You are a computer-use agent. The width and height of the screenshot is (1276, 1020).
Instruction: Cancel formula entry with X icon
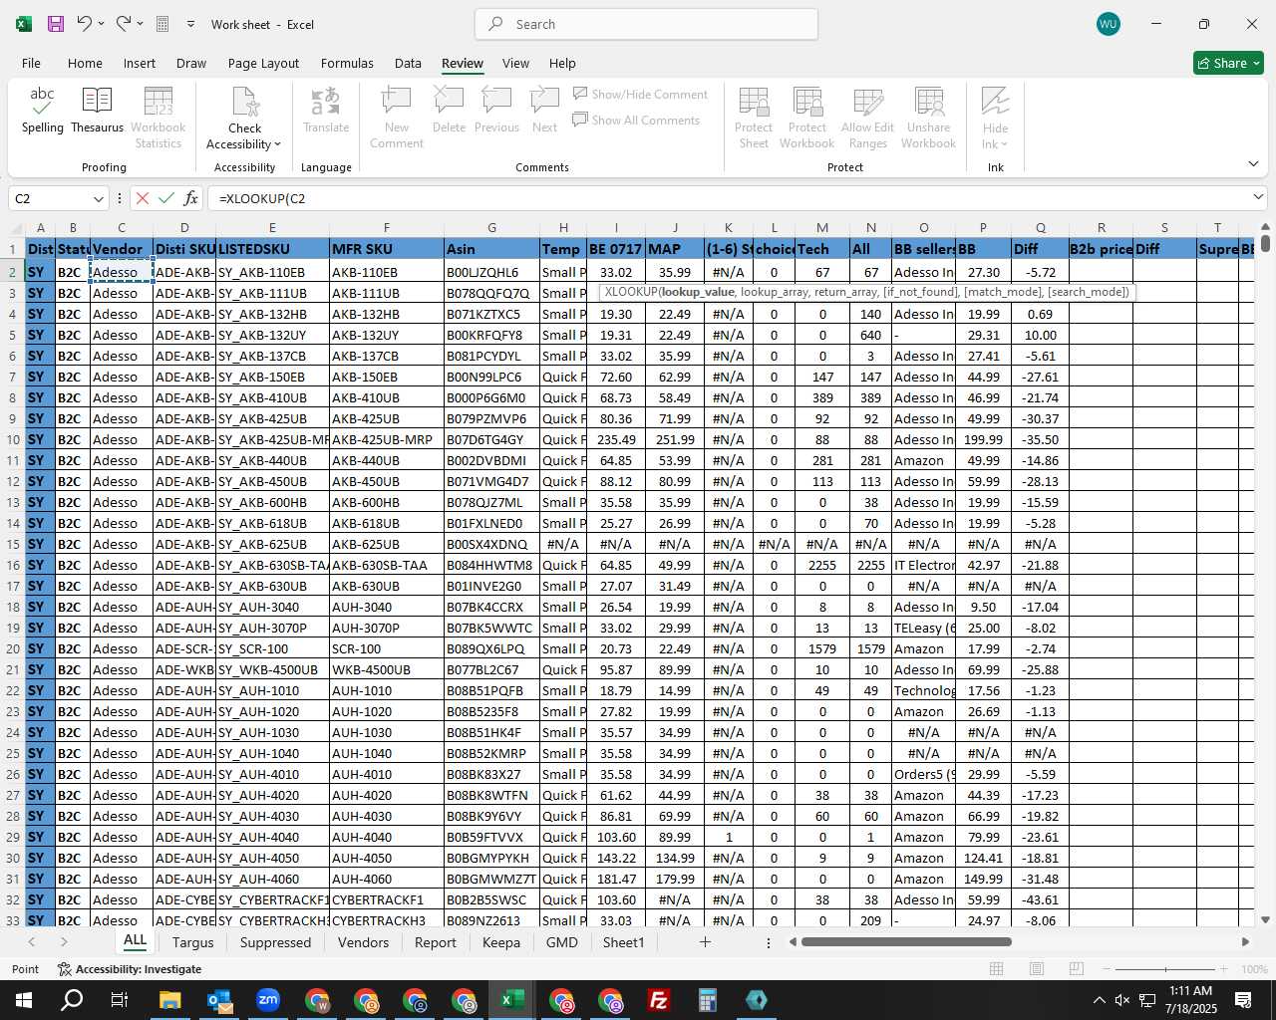click(143, 198)
